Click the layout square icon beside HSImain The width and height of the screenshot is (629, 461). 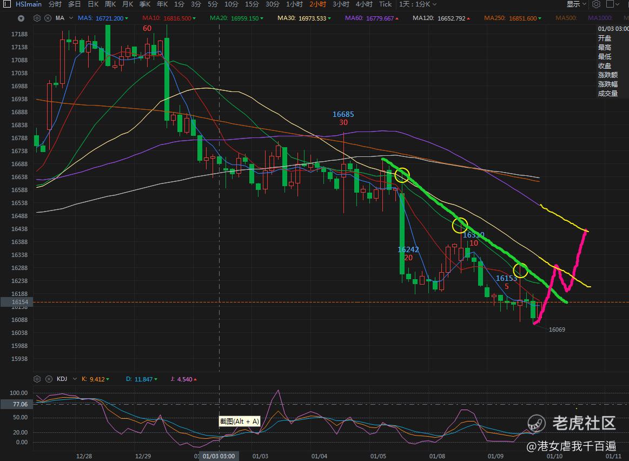pos(7,4)
